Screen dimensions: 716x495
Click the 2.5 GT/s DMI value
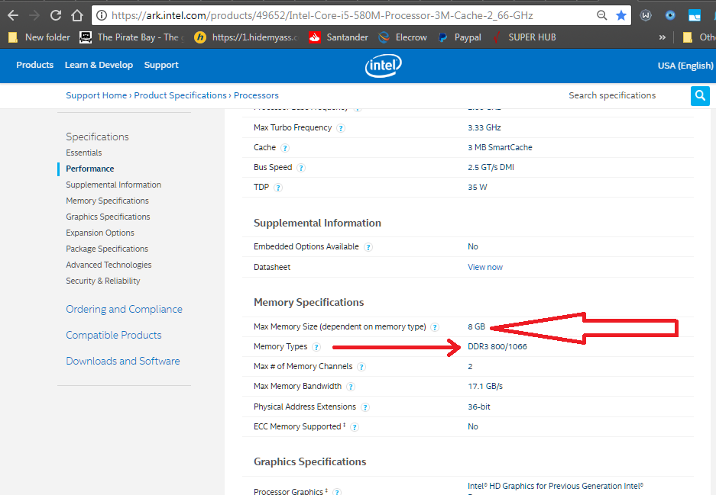point(491,167)
